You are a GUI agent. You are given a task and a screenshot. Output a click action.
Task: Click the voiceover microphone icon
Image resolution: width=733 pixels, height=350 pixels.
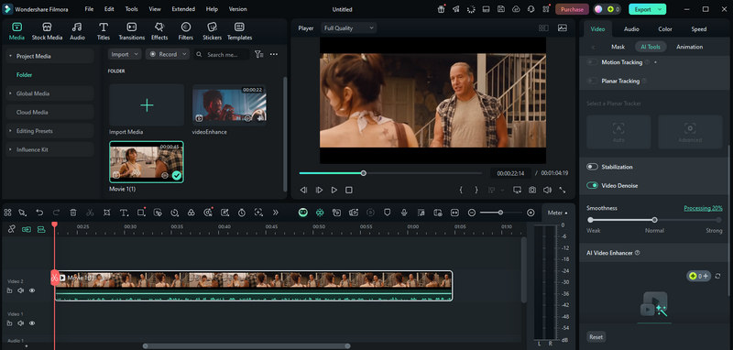(x=404, y=213)
